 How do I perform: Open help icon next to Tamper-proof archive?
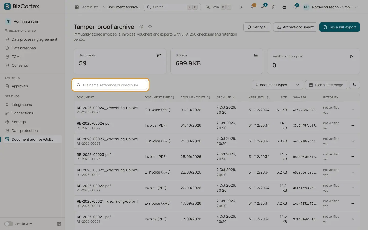(x=141, y=27)
